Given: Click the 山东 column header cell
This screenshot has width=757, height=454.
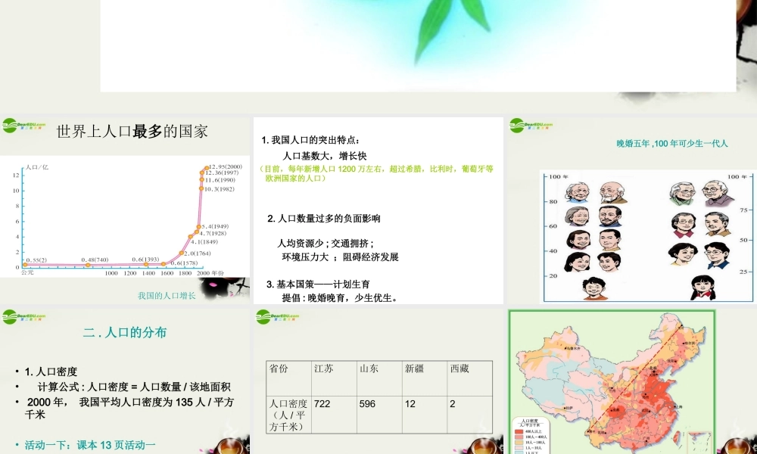Looking at the screenshot, I should click(379, 378).
